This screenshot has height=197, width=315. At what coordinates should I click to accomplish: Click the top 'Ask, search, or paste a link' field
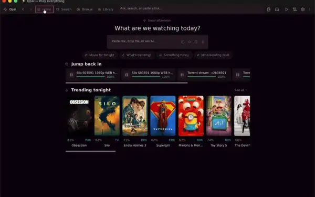(191, 8)
